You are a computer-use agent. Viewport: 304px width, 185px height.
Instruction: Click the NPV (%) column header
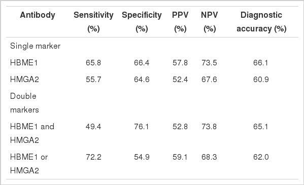[210, 22]
